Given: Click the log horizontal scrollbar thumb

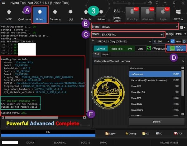Looking at the screenshot, I should tap(31, 118).
